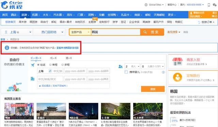Open the 乐天世界 attraction thumbnail

148,111
